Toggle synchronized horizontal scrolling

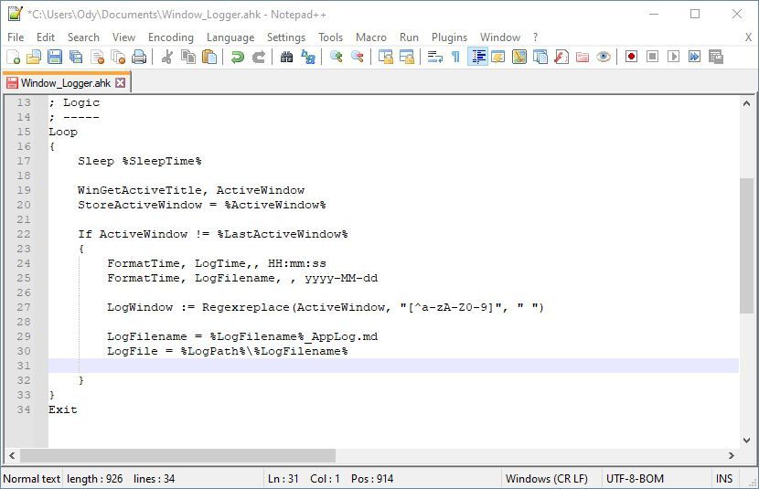[407, 57]
